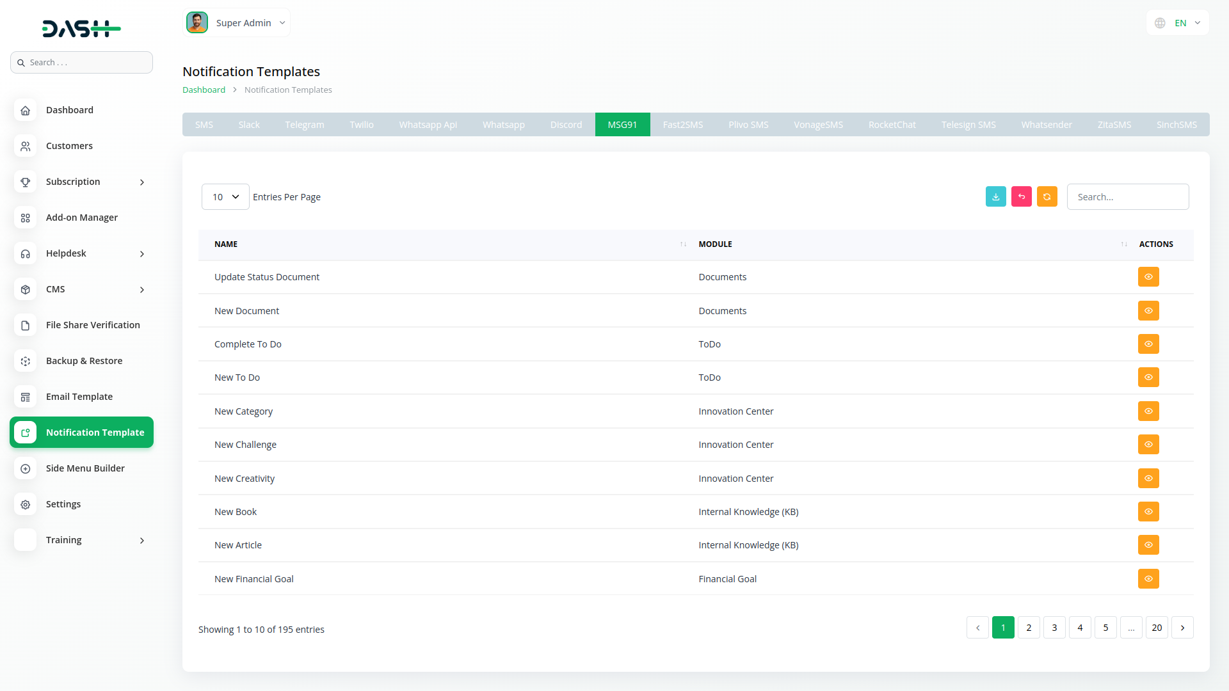Switch to the RocketChat tab
1229x691 pixels.
click(x=892, y=125)
